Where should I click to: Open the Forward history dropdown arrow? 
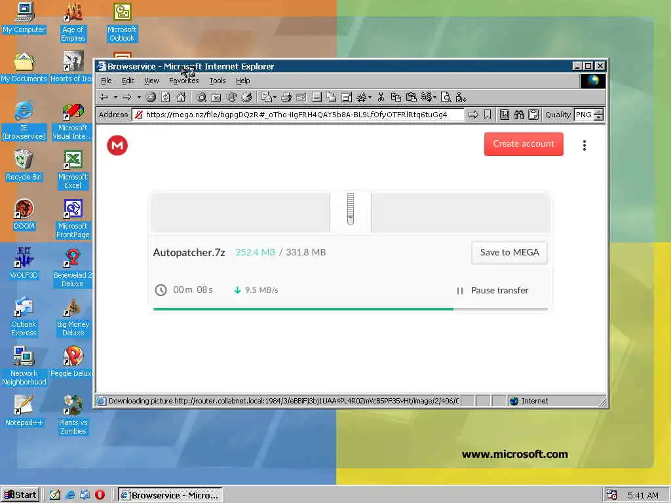139,98
